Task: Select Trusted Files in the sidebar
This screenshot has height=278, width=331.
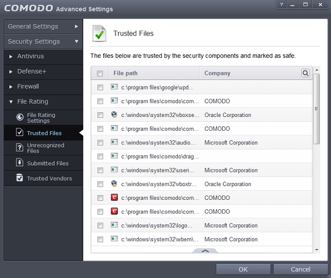Action: [43, 133]
